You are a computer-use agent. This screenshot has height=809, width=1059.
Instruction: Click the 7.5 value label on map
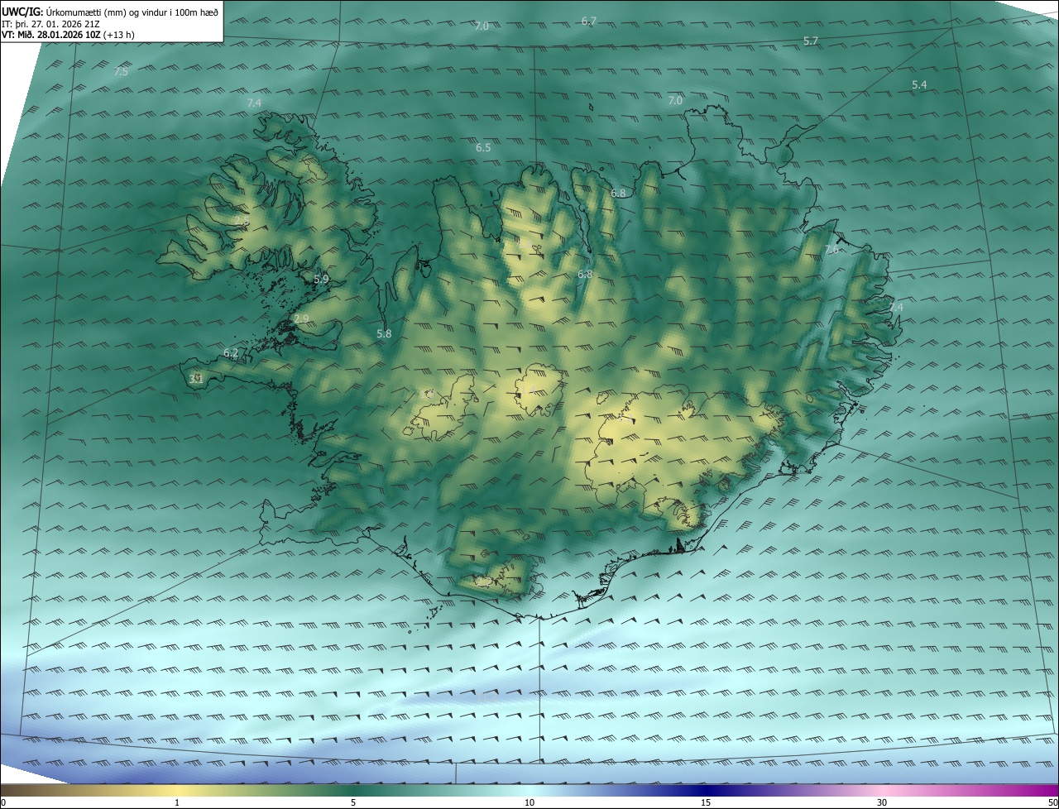[x=121, y=72]
